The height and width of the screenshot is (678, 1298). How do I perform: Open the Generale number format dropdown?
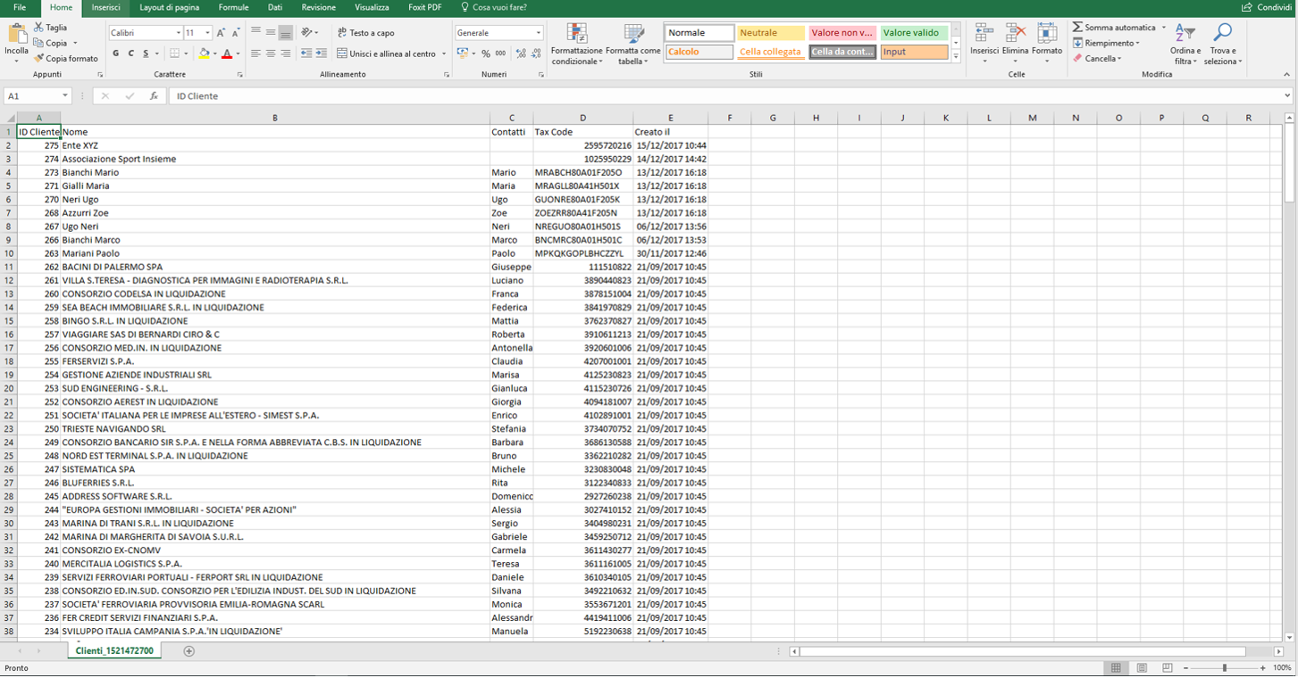538,33
